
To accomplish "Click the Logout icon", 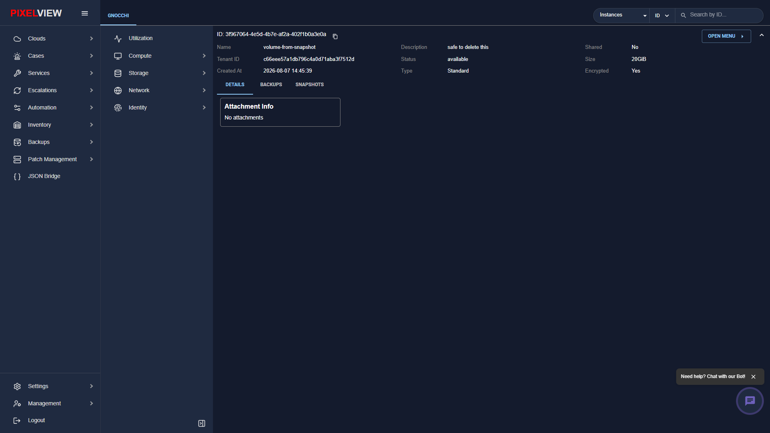I will 17,421.
